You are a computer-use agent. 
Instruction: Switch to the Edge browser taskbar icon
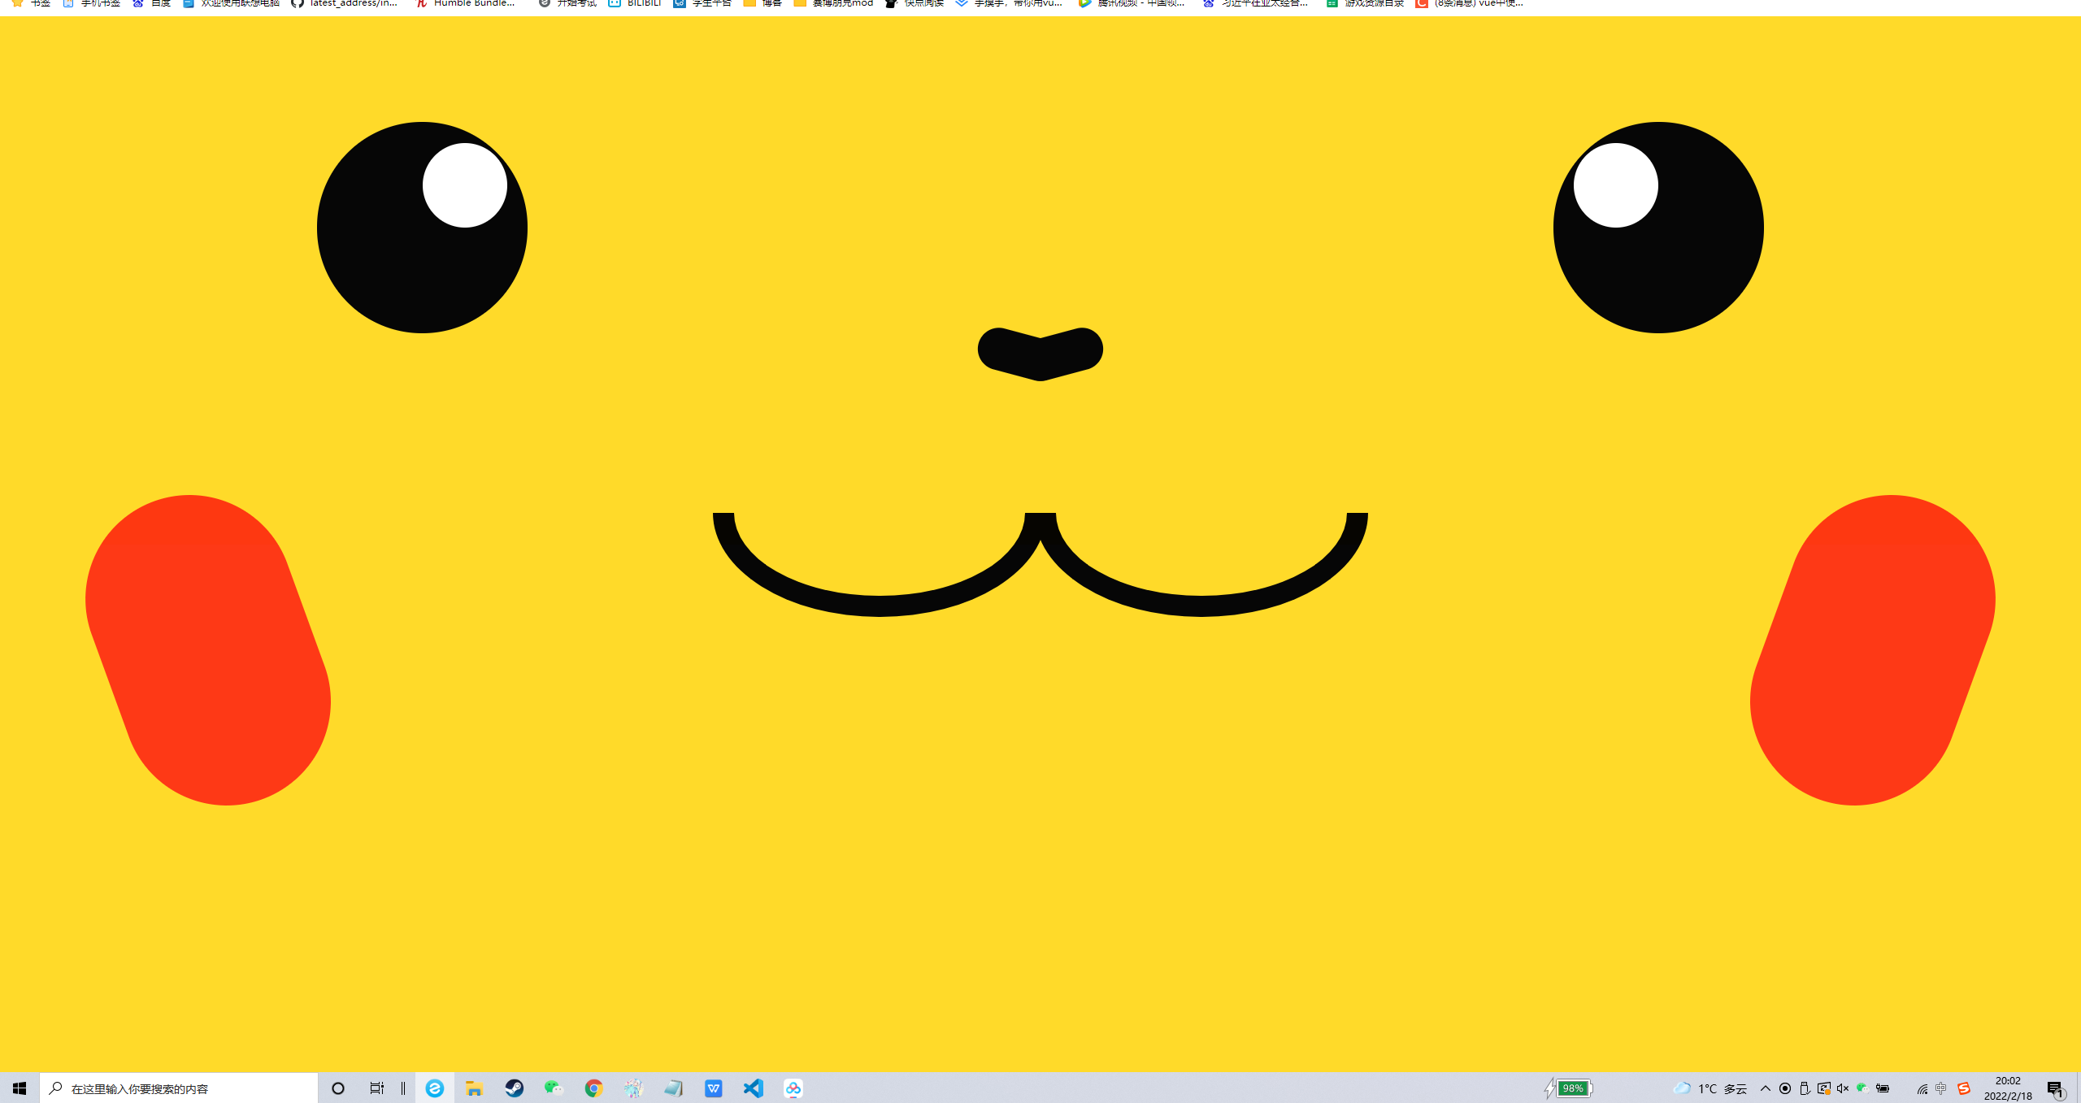point(435,1088)
